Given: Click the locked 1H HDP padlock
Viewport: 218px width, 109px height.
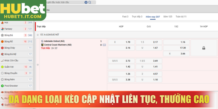Looking at the screenshot, I should 204,48.
